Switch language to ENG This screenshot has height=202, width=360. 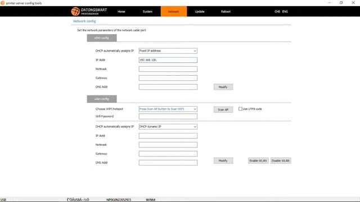(x=285, y=11)
